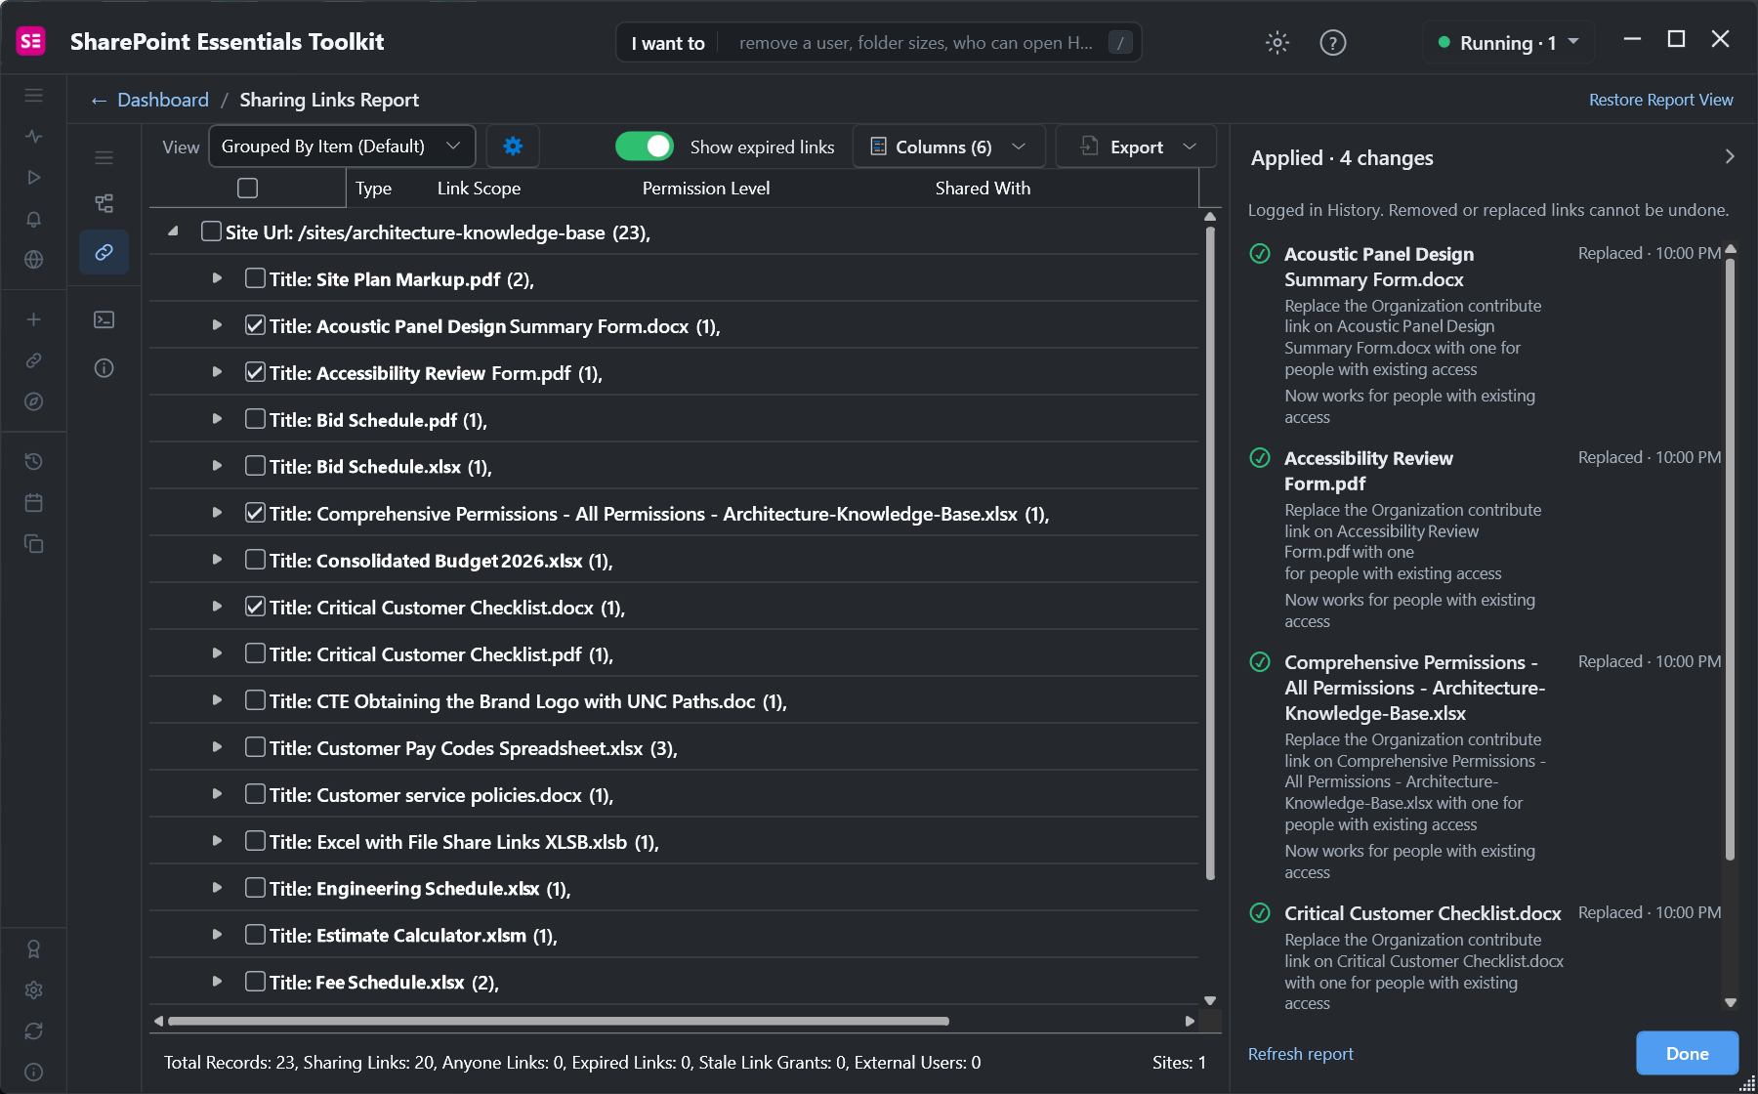
Task: Uncheck Acoustic Panel Design Summary Form.docx
Action: coord(255,325)
